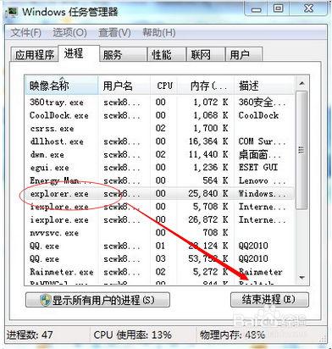Click the 708 K memory value
Image resolution: width=332 pixels, height=349 pixels.
[x=215, y=233]
